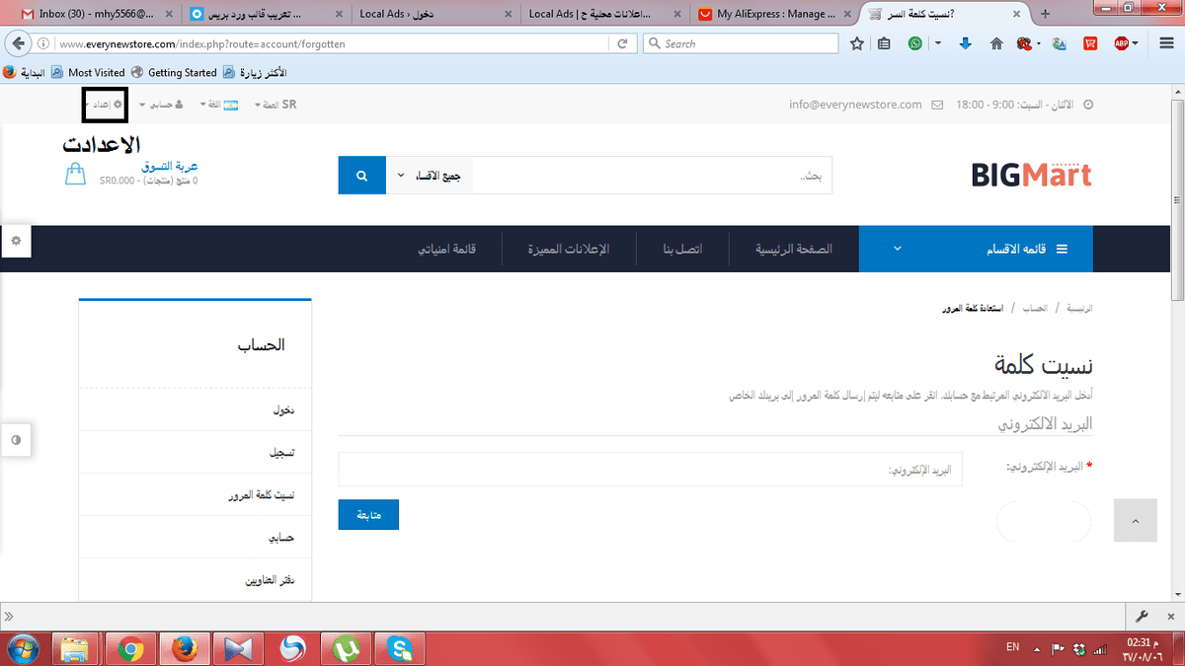Switch to the تعريب قالب ورد بريس tab
The width and height of the screenshot is (1185, 666).
pyautogui.click(x=267, y=15)
